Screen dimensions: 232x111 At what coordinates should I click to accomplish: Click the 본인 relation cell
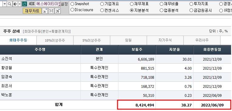[99, 59]
